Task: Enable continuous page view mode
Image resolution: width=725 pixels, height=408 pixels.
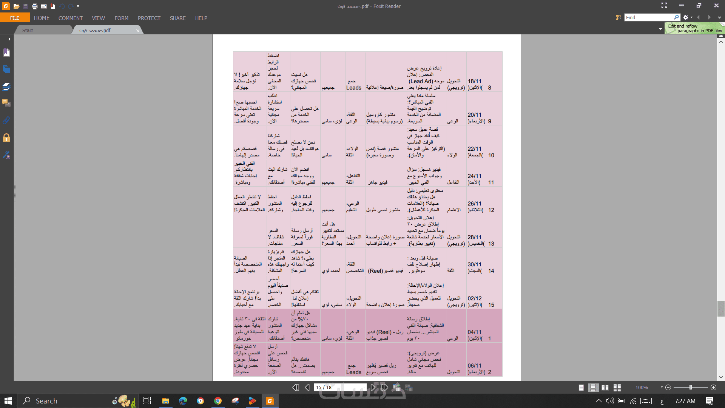Action: pyautogui.click(x=593, y=387)
